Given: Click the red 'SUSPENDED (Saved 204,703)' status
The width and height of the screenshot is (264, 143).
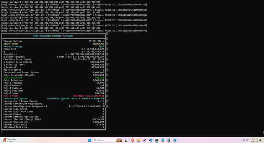Looking at the screenshot, I should click(88, 96).
